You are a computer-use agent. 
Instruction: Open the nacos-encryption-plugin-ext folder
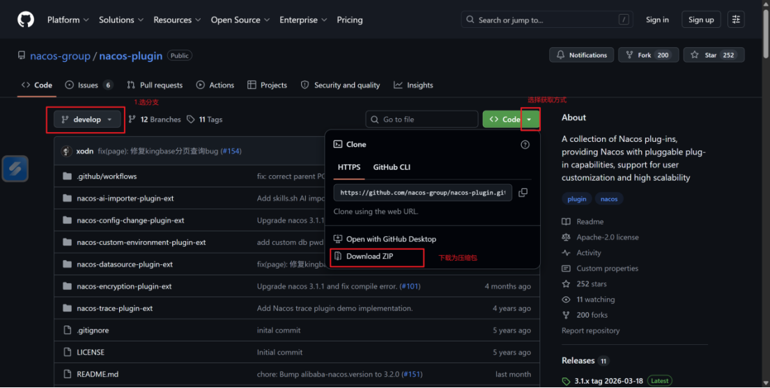pyautogui.click(x=124, y=286)
